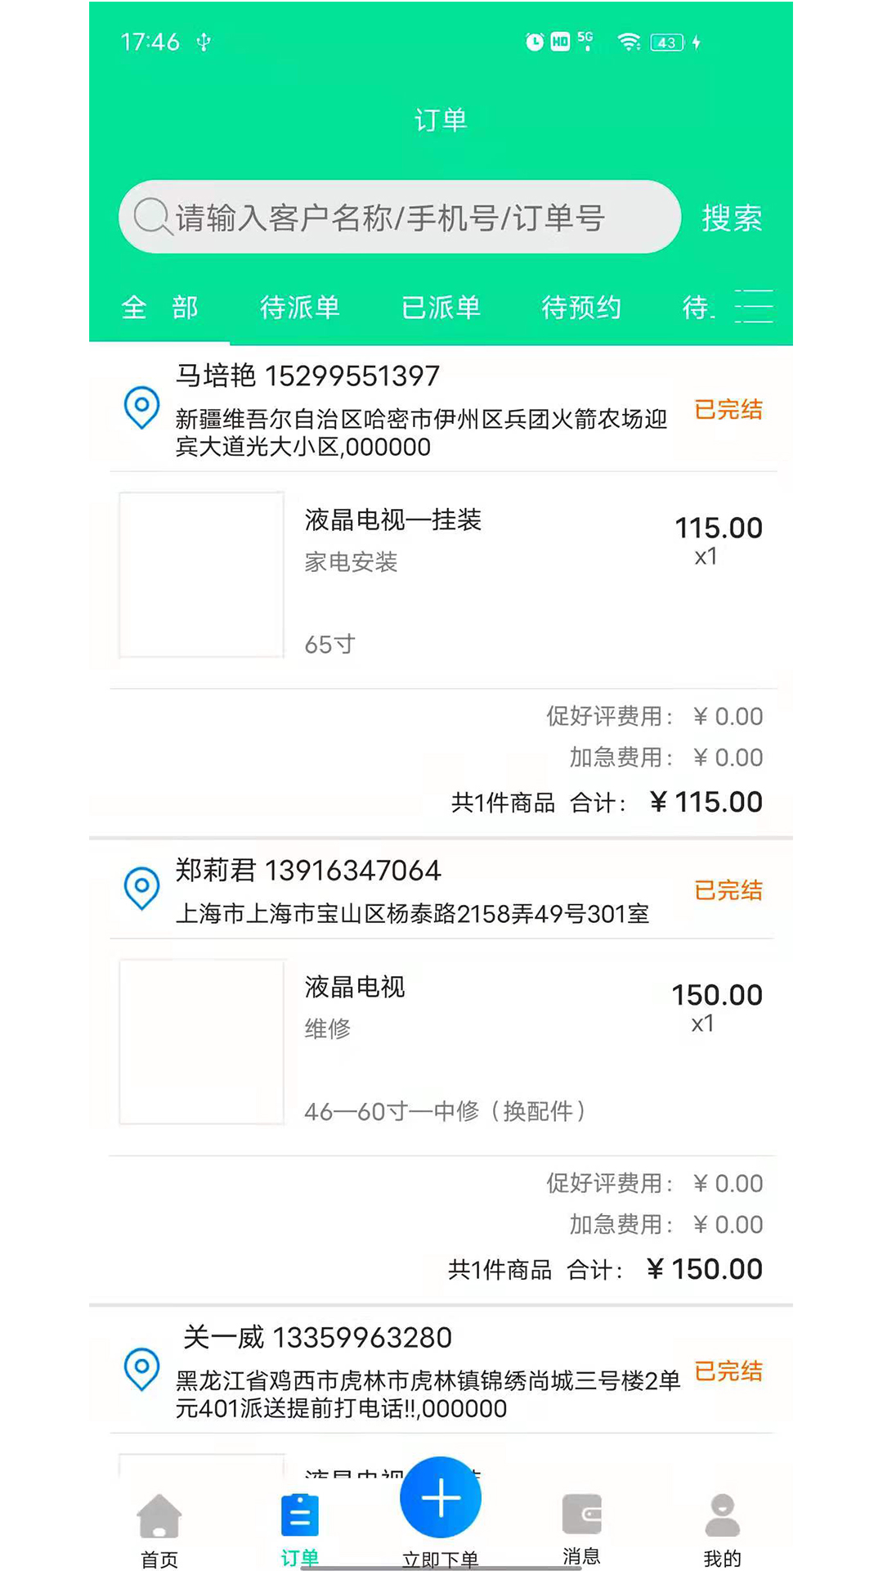
Task: Open 郑莉君 13916347064 order header
Action: 308,871
